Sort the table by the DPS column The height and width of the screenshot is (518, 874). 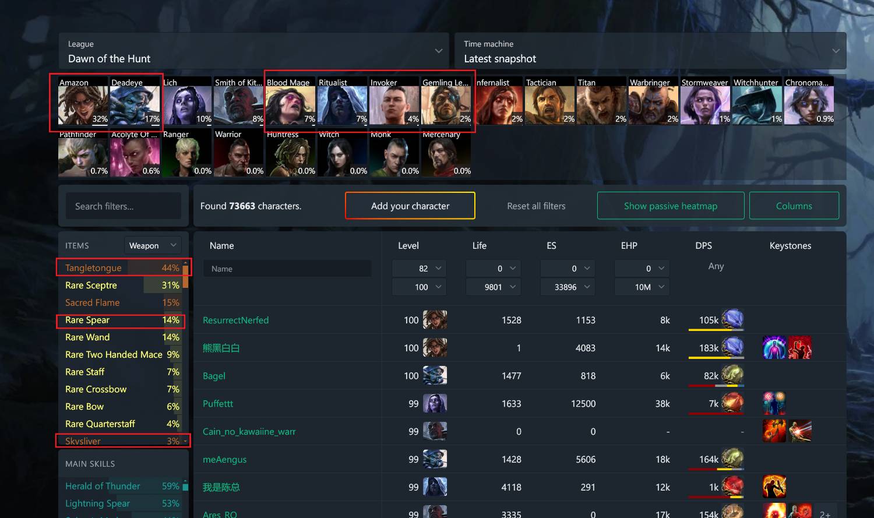pos(703,246)
